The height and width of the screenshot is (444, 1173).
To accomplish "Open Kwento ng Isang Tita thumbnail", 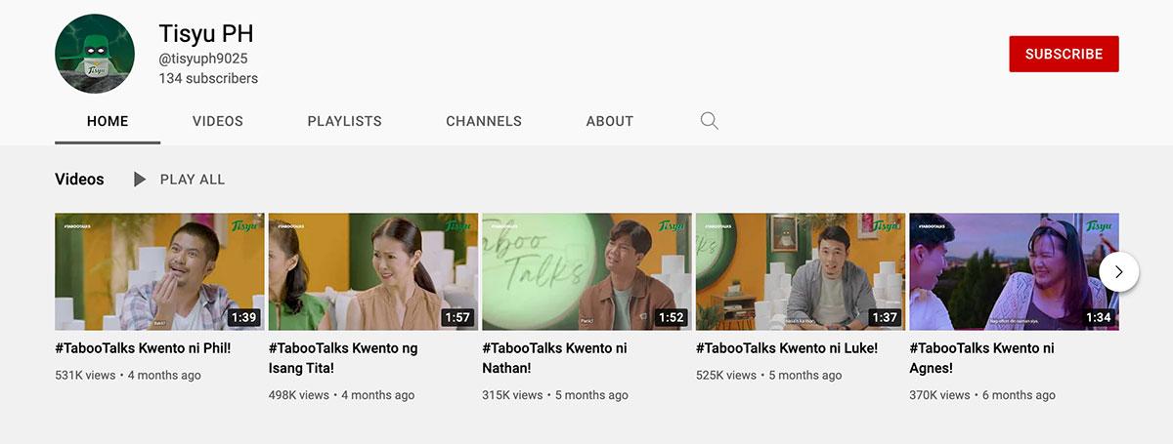I will pyautogui.click(x=373, y=271).
